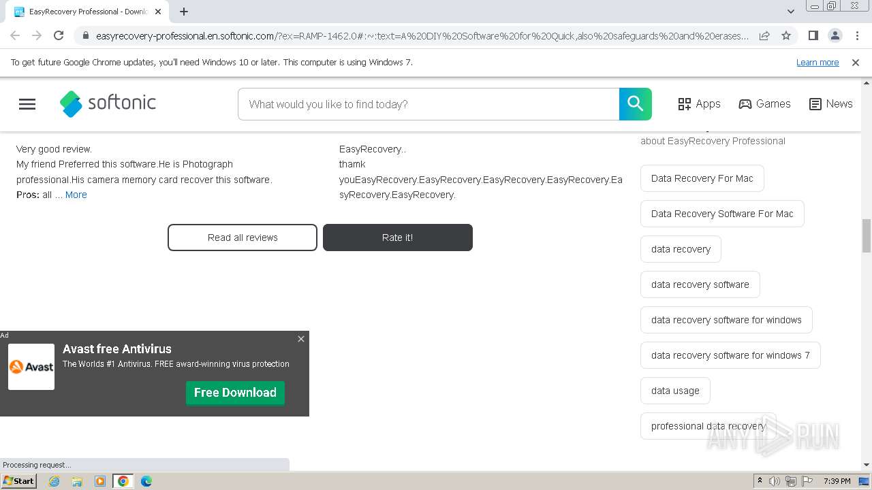The height and width of the screenshot is (490, 872).
Task: Open the tab search dropdown
Action: click(790, 12)
